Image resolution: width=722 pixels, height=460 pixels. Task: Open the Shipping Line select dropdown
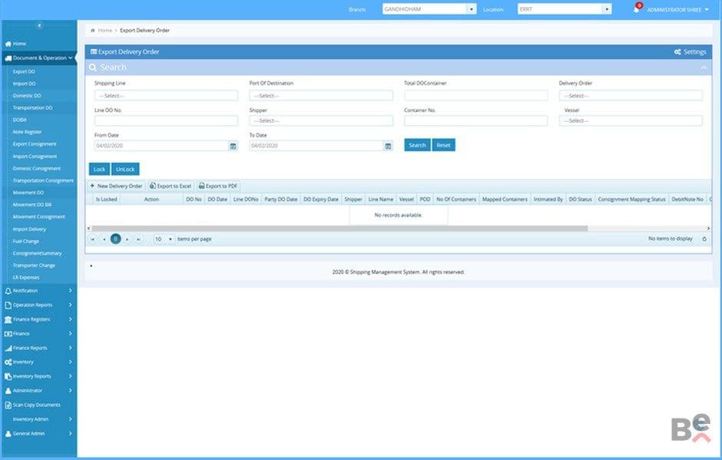166,96
